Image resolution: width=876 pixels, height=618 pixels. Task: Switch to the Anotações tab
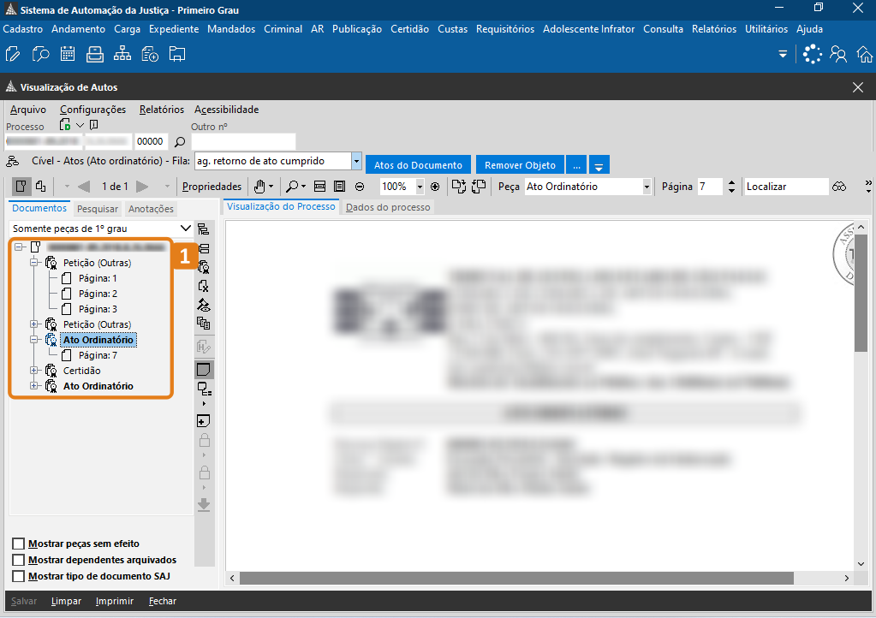151,209
